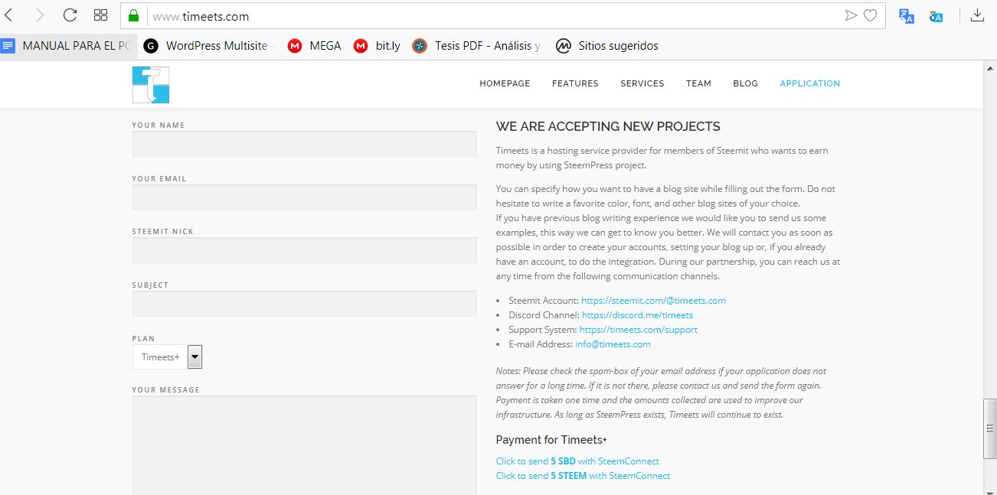Click to send 5 STEEM with SteemConnect
The height and width of the screenshot is (495, 997).
[583, 476]
